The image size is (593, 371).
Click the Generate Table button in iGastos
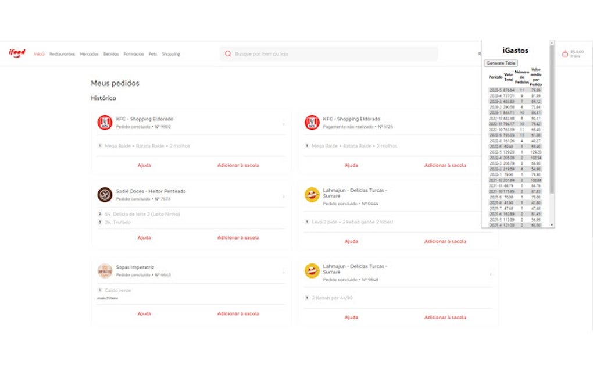pyautogui.click(x=501, y=63)
